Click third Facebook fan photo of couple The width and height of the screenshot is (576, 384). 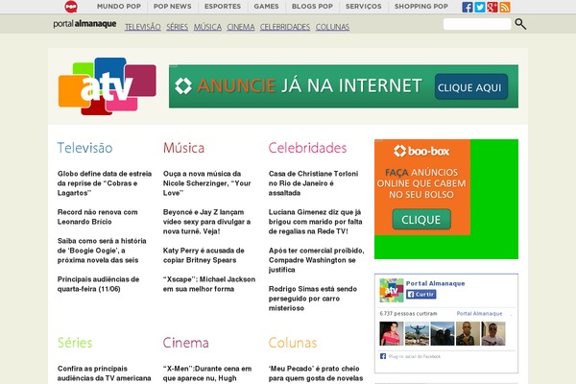[x=443, y=333]
